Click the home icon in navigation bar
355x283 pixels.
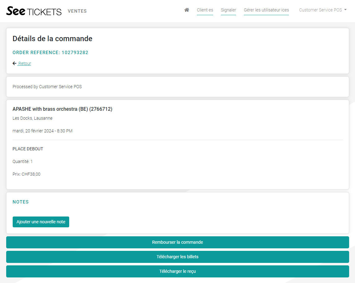click(x=187, y=10)
